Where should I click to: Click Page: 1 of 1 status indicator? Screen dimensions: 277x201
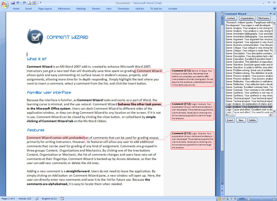click(8, 199)
